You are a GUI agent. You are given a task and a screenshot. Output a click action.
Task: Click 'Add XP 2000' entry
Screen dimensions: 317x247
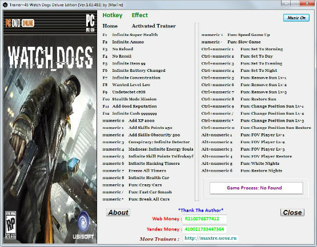[x=141, y=120]
